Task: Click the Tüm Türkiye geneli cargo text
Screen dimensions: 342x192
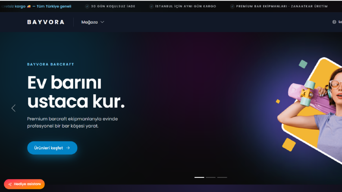Action: tap(53, 6)
